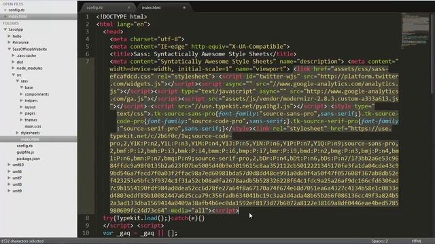Image resolution: width=435 pixels, height=244 pixels.
Task: Close index.html in Open Files list
Action: [5, 16]
